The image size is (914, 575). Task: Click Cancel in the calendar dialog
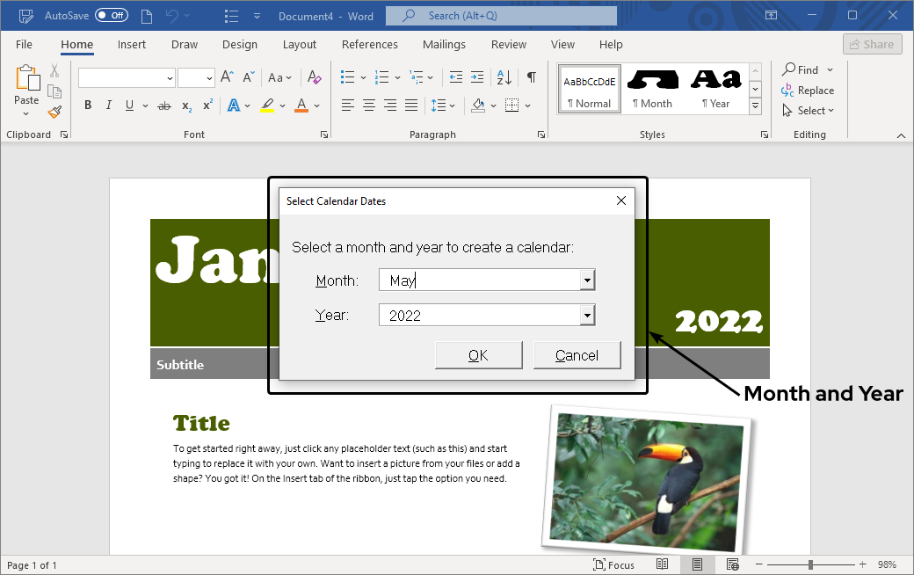577,355
